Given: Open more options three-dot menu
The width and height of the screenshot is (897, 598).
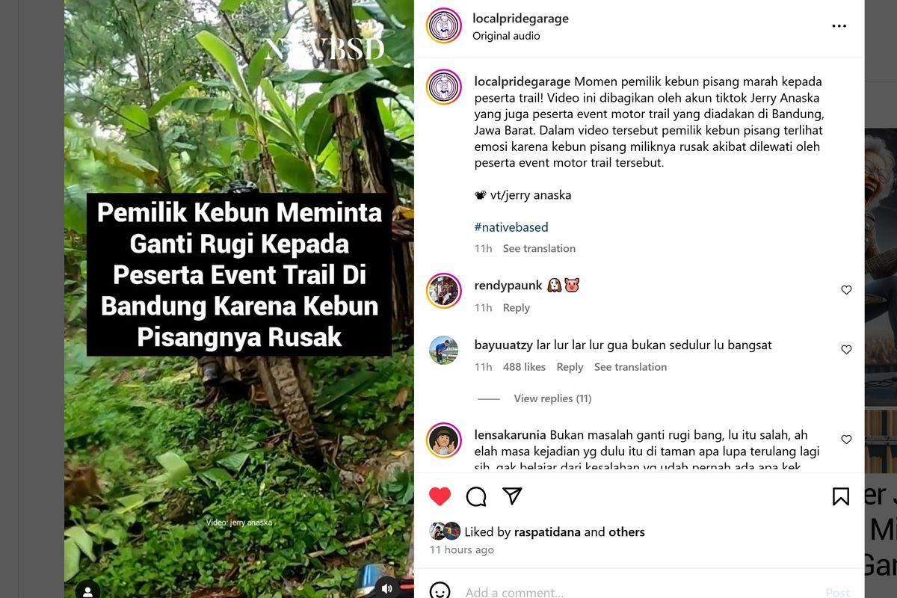Looking at the screenshot, I should pyautogui.click(x=839, y=26).
